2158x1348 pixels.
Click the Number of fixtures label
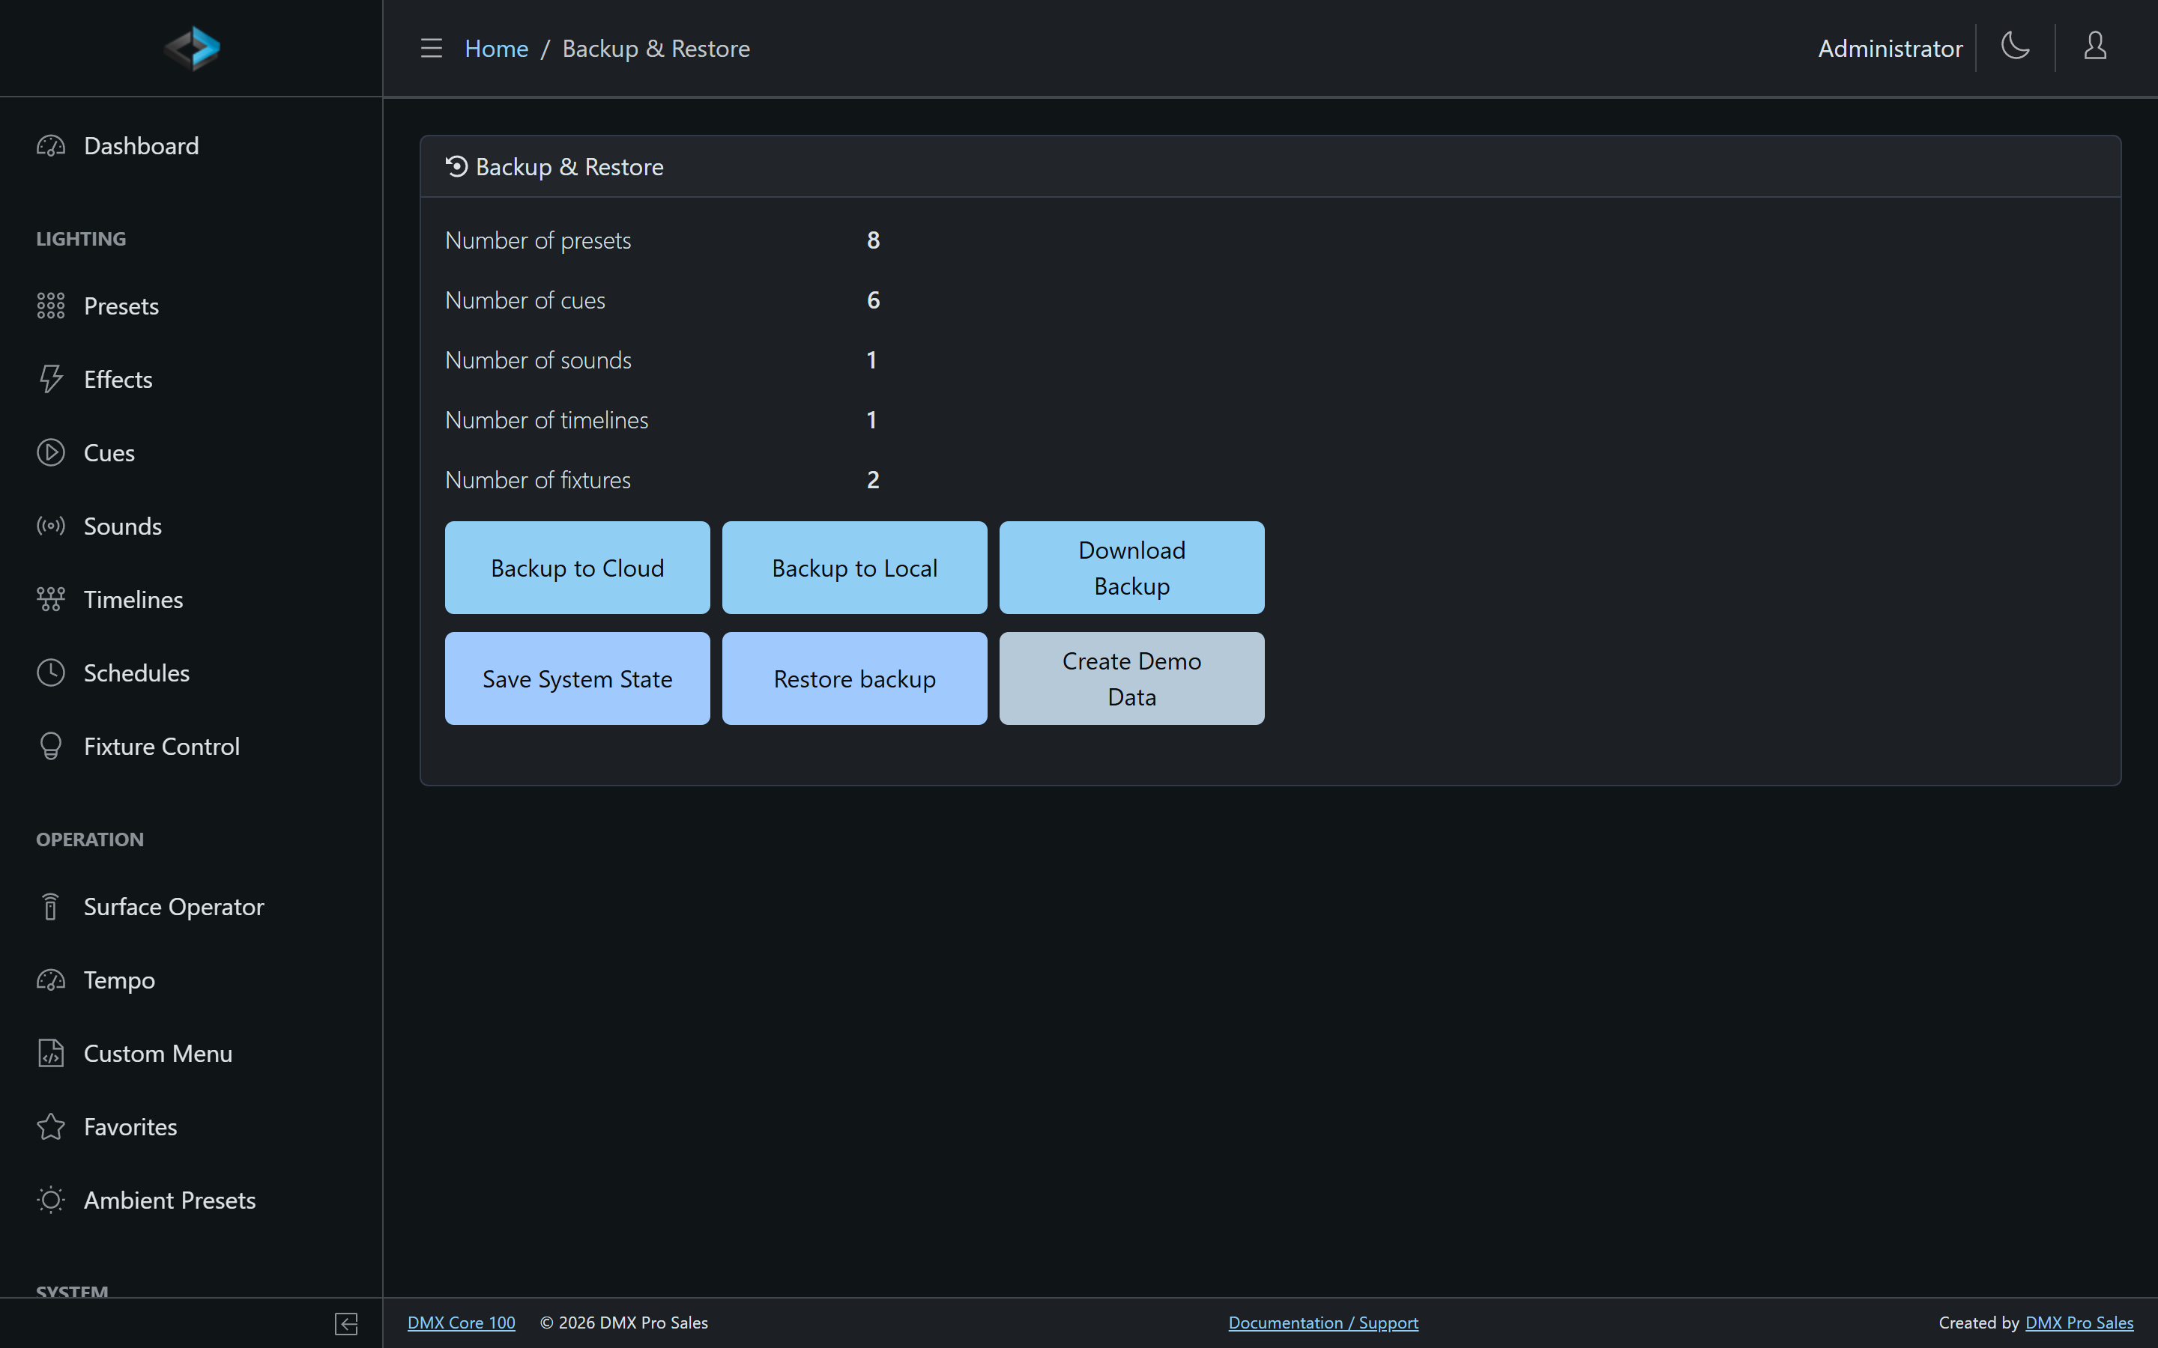pyautogui.click(x=538, y=479)
